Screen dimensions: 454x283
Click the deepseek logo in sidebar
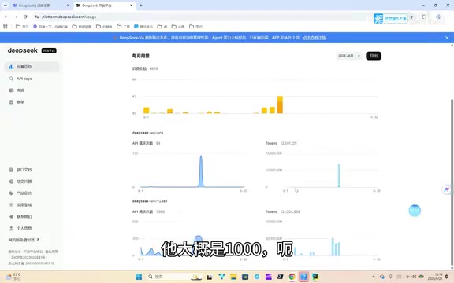[x=23, y=50]
